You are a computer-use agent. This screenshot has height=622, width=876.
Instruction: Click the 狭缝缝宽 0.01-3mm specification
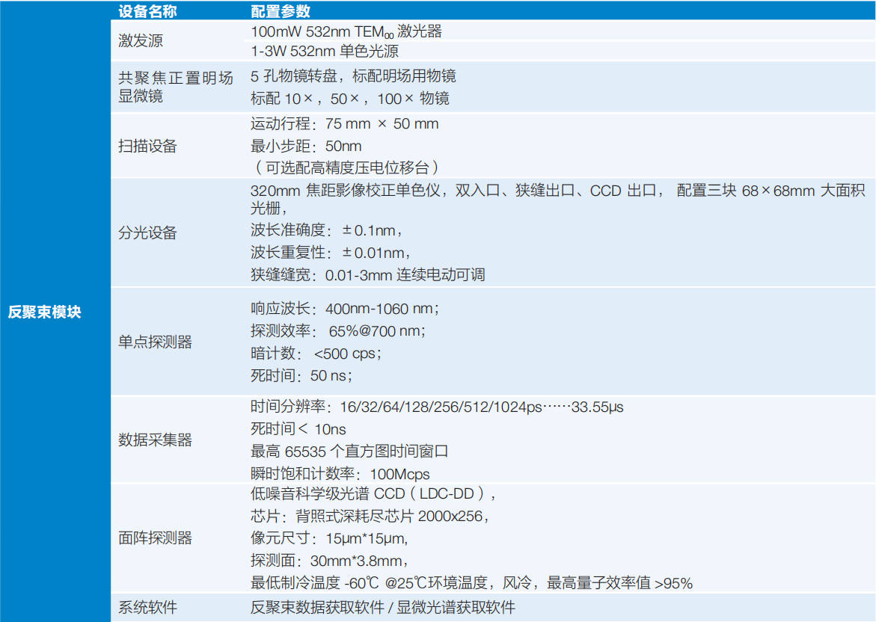(367, 275)
